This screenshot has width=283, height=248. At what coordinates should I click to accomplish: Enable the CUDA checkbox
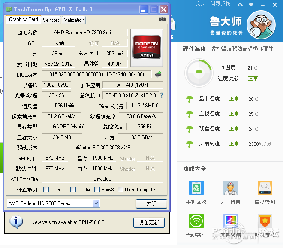(x=73, y=190)
